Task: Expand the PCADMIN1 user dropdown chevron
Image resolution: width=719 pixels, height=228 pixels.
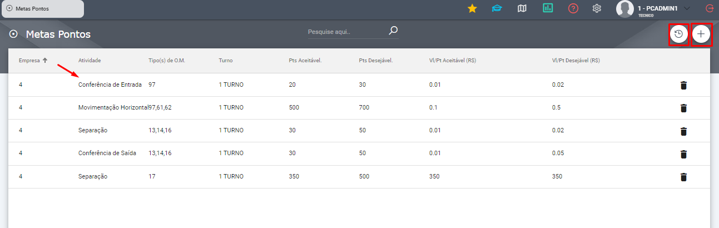Action: [x=687, y=8]
